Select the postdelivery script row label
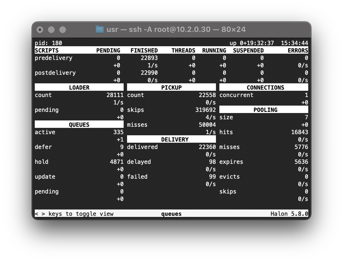 55,73
